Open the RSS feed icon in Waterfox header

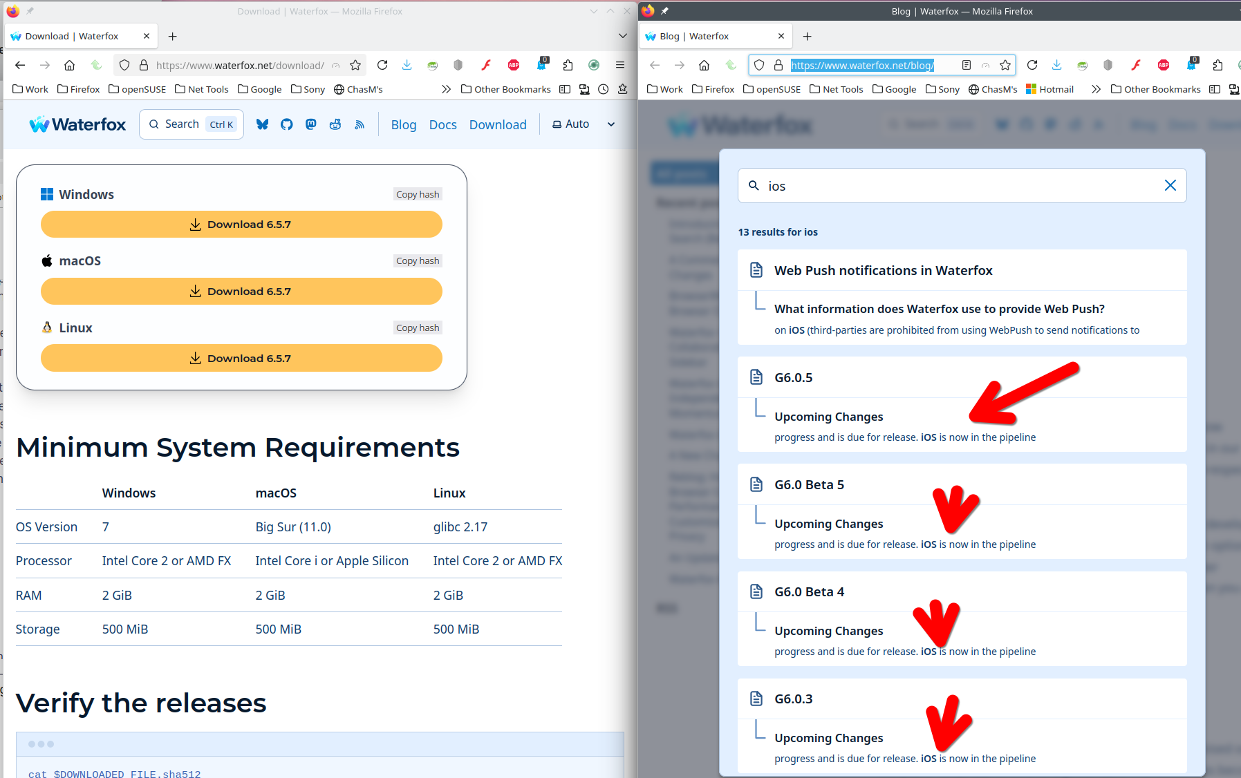click(360, 124)
